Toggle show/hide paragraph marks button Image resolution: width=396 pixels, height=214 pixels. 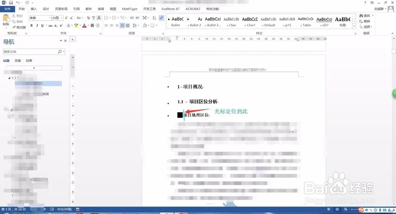point(162,18)
